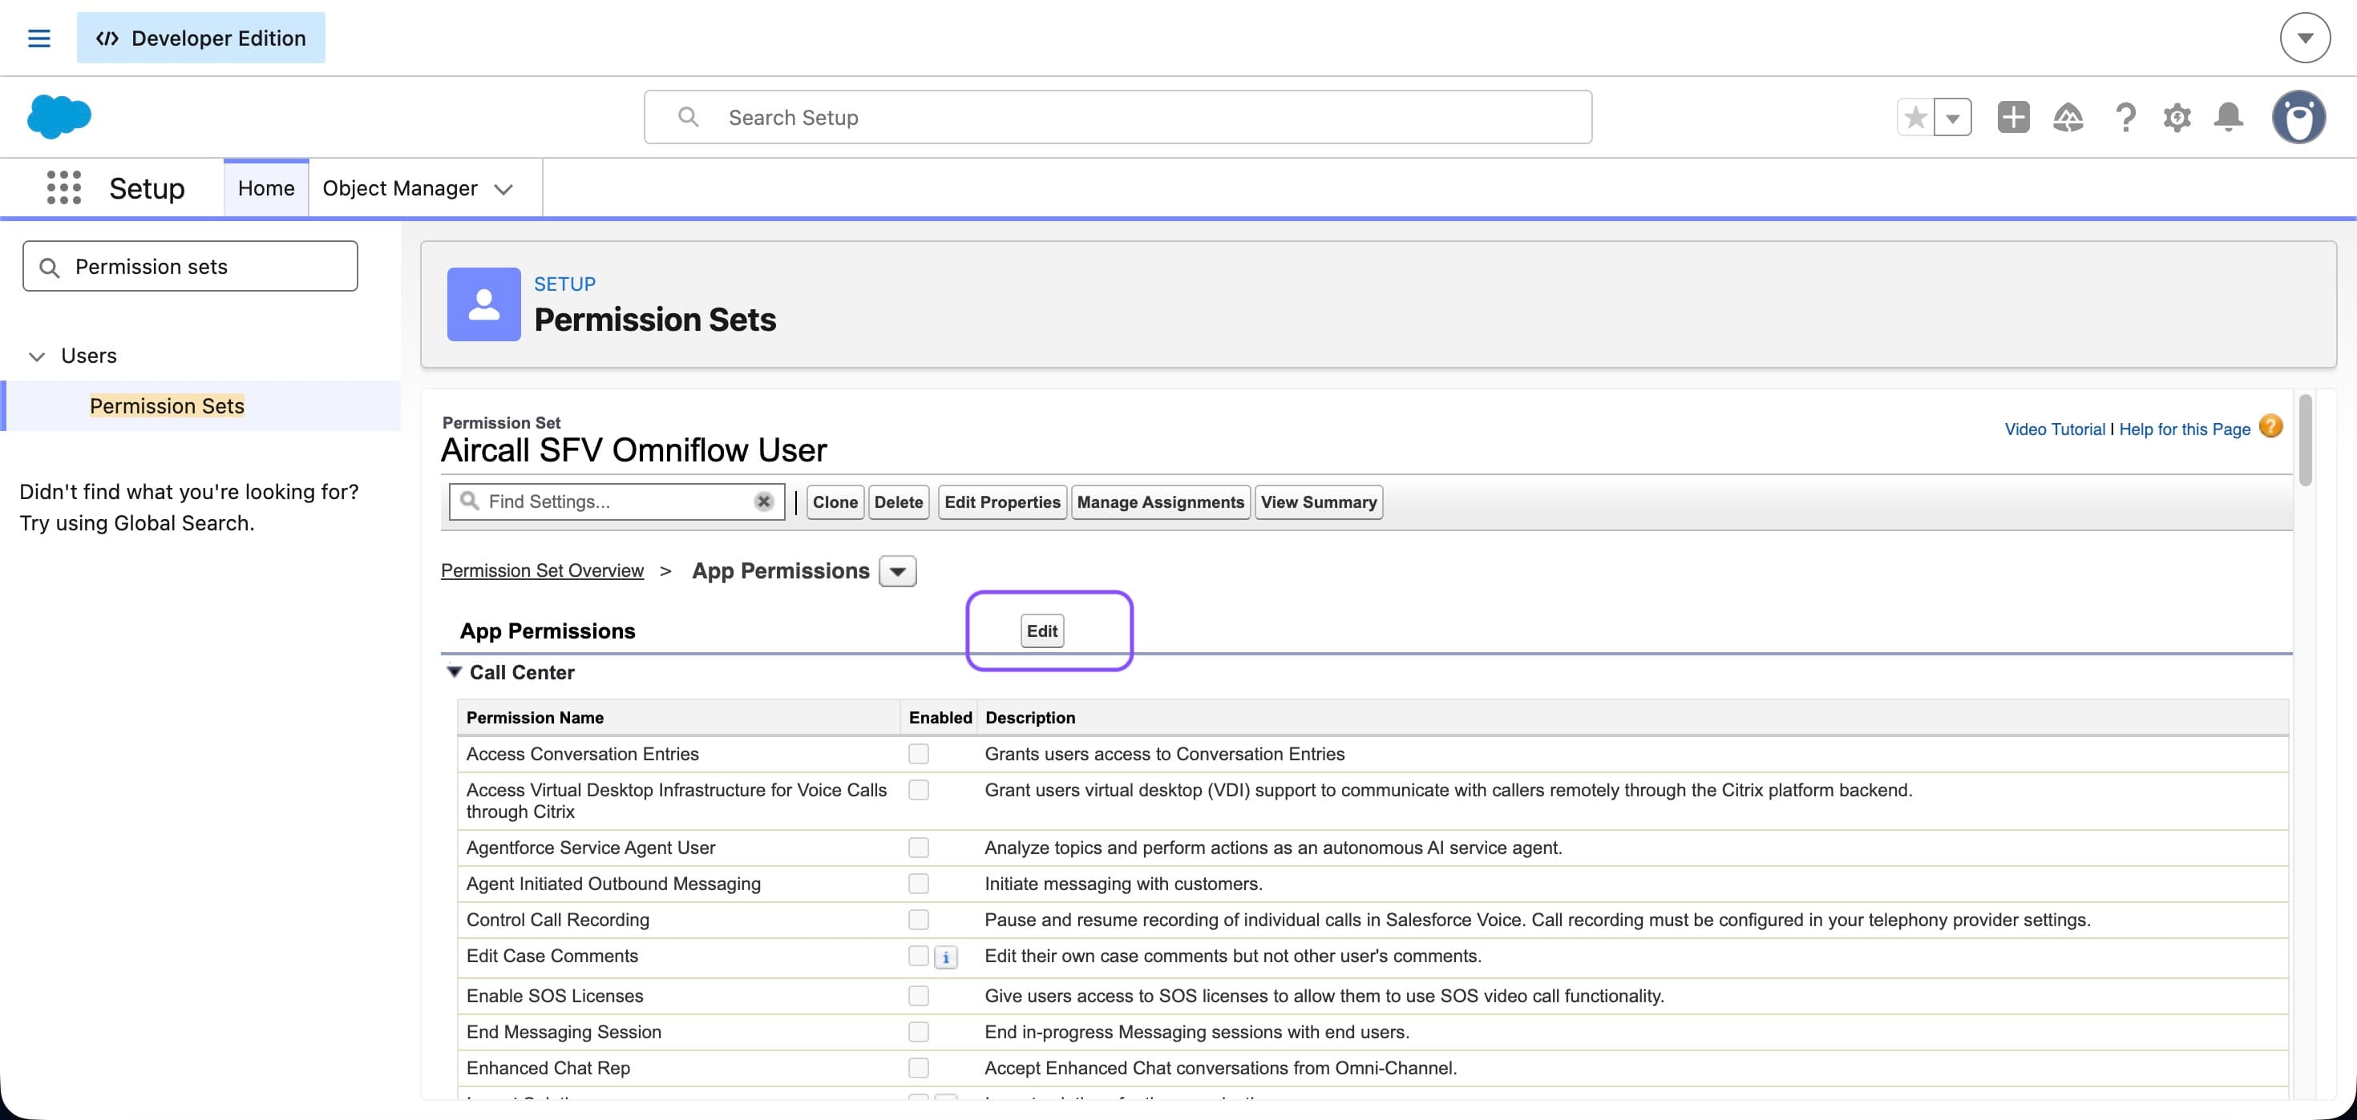Toggle Access Conversation Entries checkbox
2357x1120 pixels.
pos(919,753)
